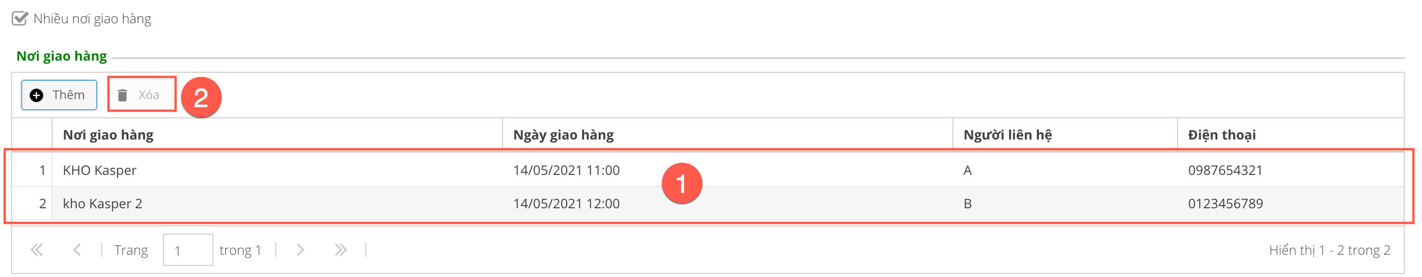
Task: Click contact person 'A' cell
Action: (968, 170)
